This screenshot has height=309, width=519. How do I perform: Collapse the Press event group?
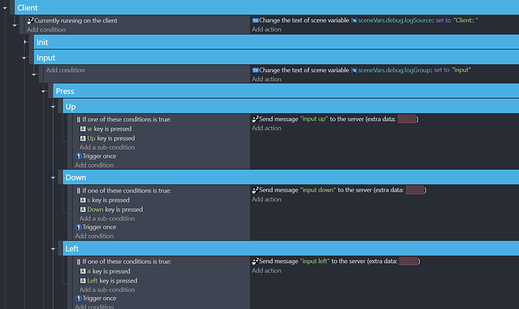pos(43,92)
